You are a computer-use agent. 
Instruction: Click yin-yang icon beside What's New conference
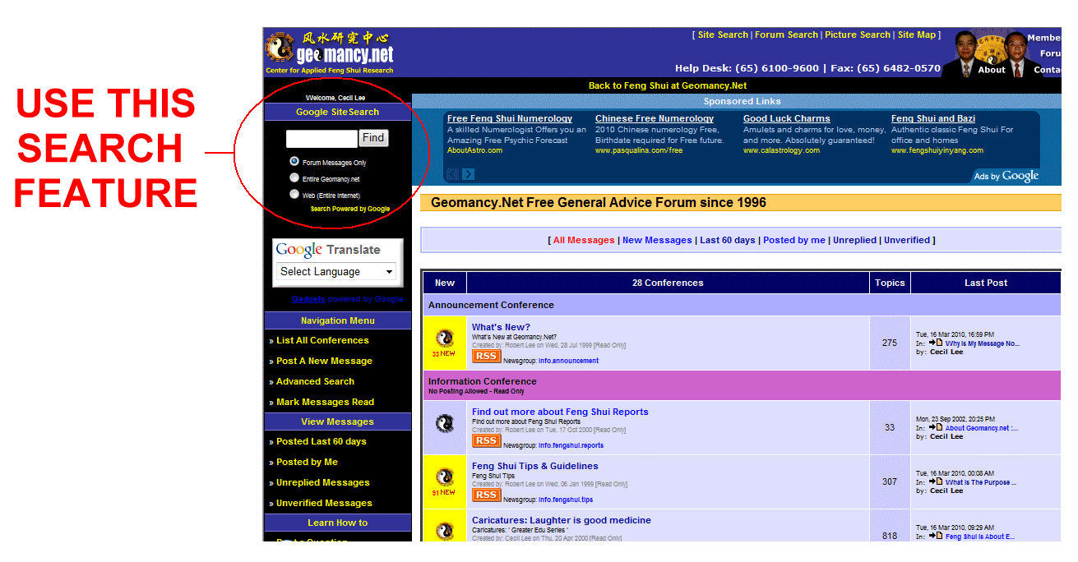pos(445,338)
